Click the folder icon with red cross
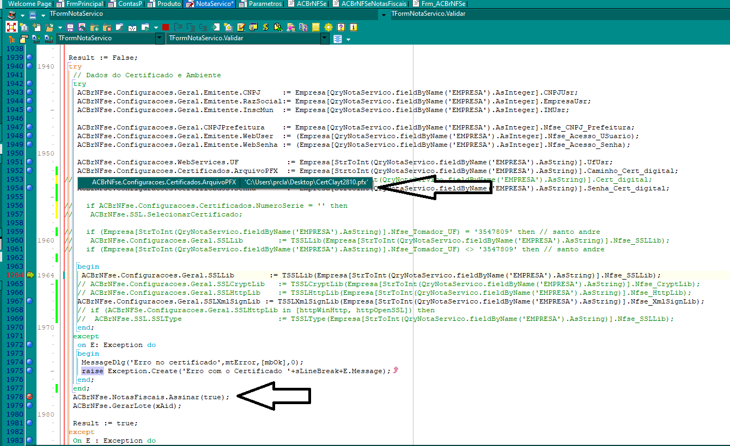The height and width of the screenshot is (446, 730). [x=107, y=27]
